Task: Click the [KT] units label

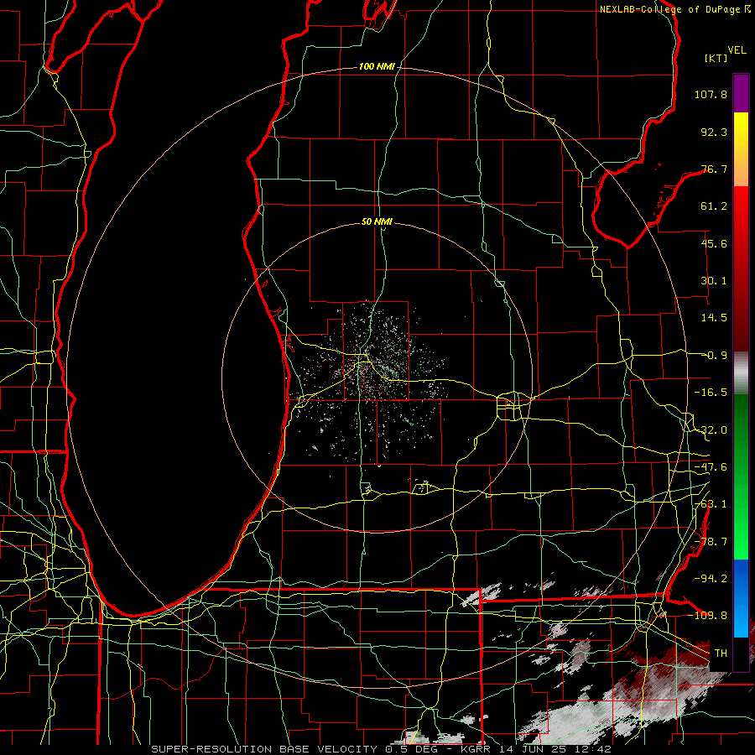Action: (x=716, y=58)
